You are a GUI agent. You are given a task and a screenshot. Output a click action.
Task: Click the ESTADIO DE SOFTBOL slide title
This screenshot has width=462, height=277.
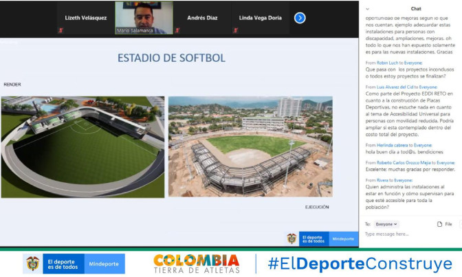(171, 58)
